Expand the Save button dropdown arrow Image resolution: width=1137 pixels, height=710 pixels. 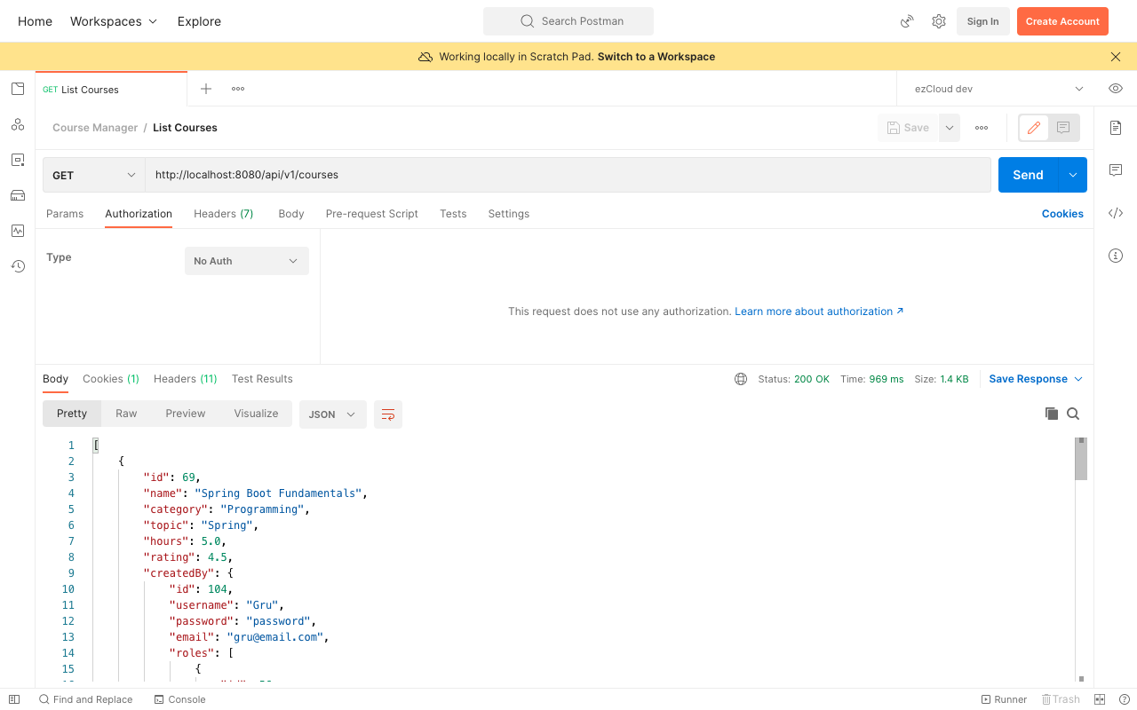[950, 128]
